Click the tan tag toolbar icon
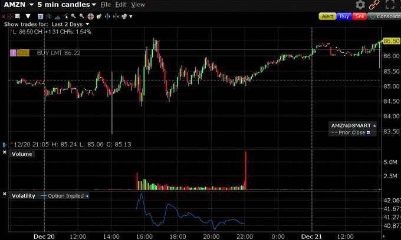 pos(99,16)
